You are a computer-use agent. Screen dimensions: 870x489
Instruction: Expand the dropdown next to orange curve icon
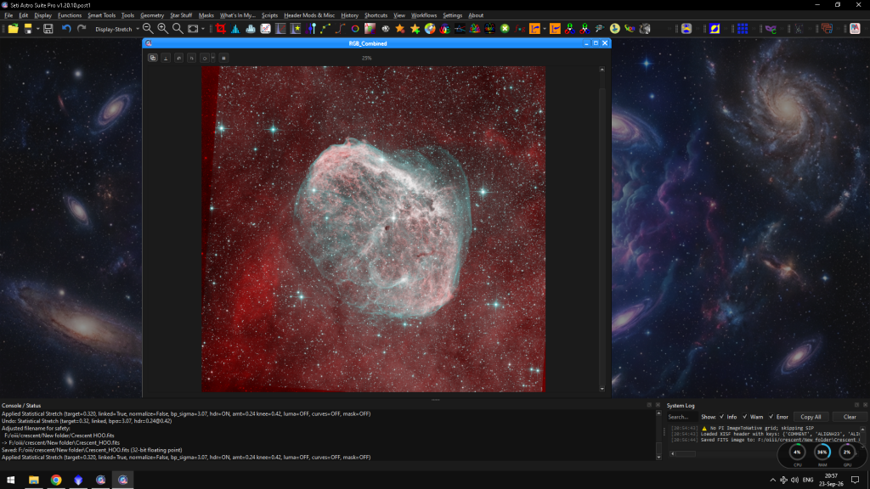click(x=545, y=29)
